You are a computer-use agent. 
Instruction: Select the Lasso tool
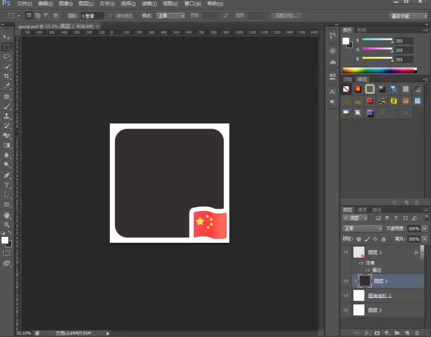tap(7, 57)
